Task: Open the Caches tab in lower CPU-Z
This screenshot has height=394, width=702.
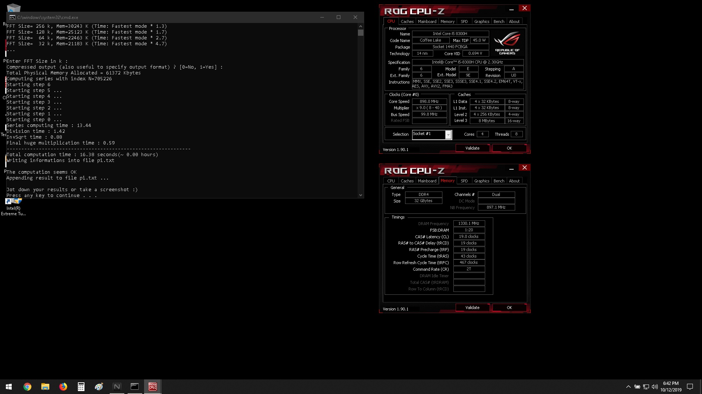Action: point(407,181)
